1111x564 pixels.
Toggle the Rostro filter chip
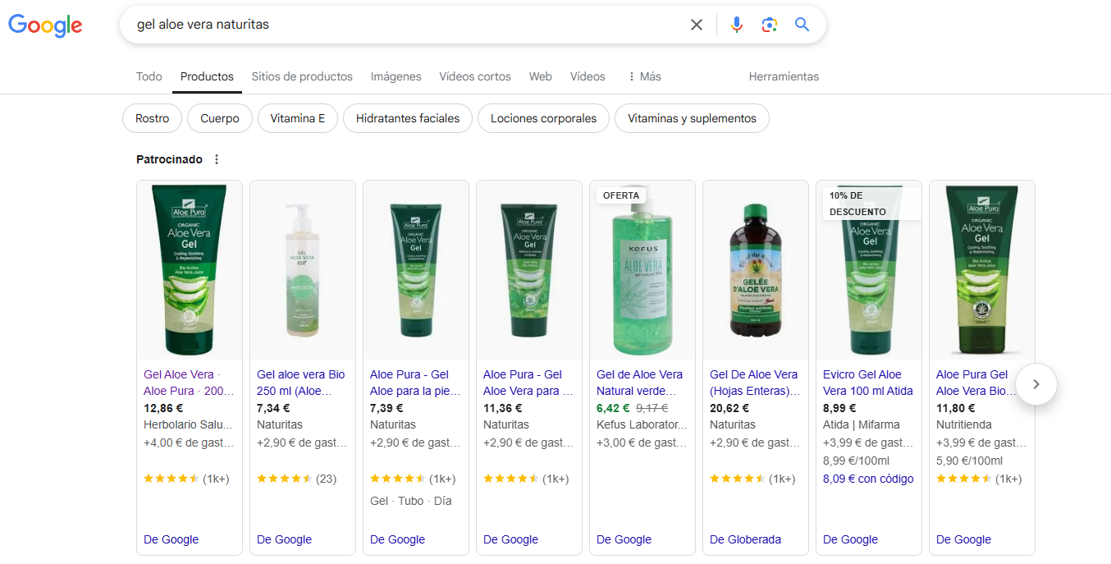152,117
